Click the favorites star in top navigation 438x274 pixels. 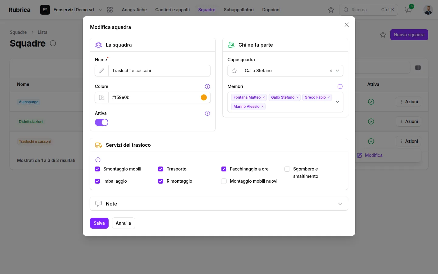331,10
